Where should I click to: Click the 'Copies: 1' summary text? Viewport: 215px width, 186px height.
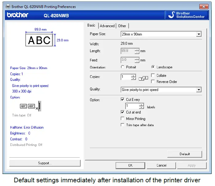(x=16, y=74)
